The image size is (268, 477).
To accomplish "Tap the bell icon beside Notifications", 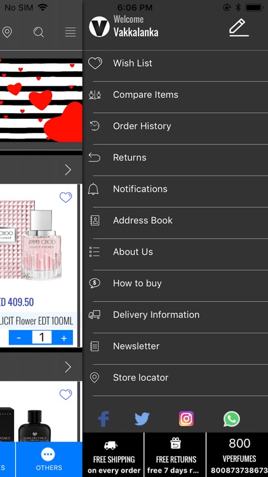I will tap(93, 189).
